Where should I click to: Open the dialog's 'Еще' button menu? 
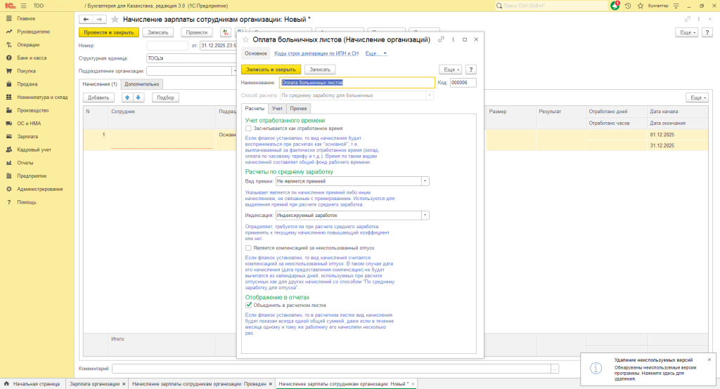(x=450, y=70)
